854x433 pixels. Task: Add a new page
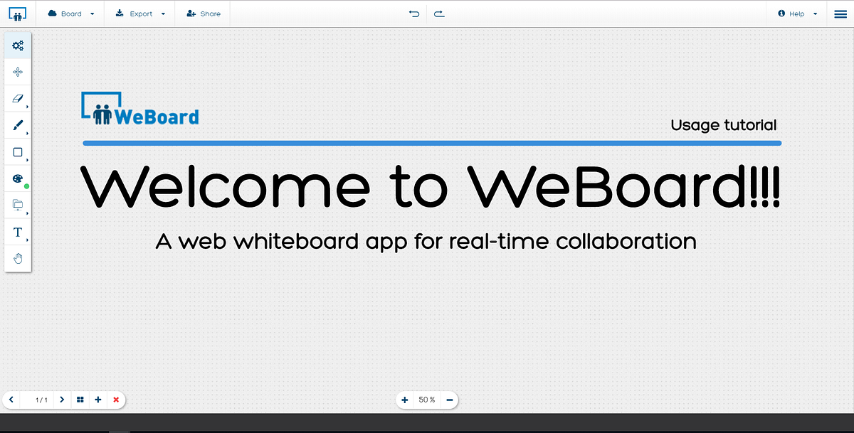point(98,400)
